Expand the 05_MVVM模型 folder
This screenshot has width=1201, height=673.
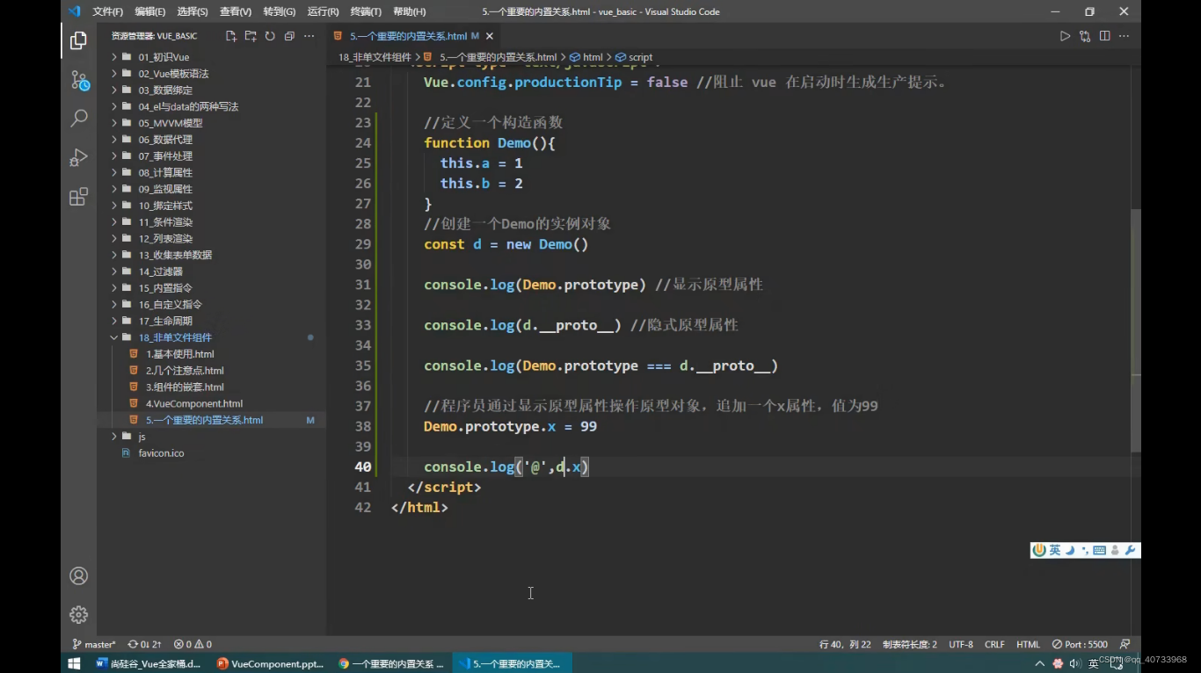211,123
